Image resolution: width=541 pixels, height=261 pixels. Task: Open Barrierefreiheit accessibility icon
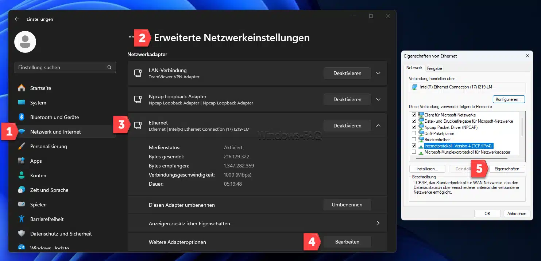22,219
